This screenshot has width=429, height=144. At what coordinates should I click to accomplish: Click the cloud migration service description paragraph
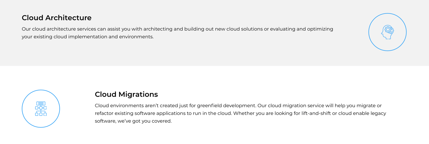click(x=240, y=113)
